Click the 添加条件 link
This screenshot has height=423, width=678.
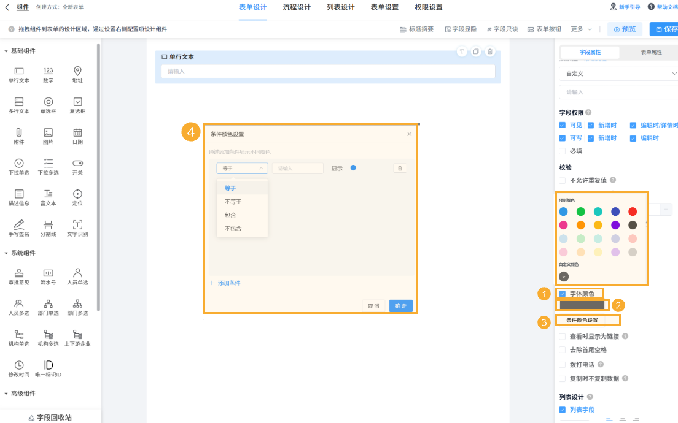(225, 283)
